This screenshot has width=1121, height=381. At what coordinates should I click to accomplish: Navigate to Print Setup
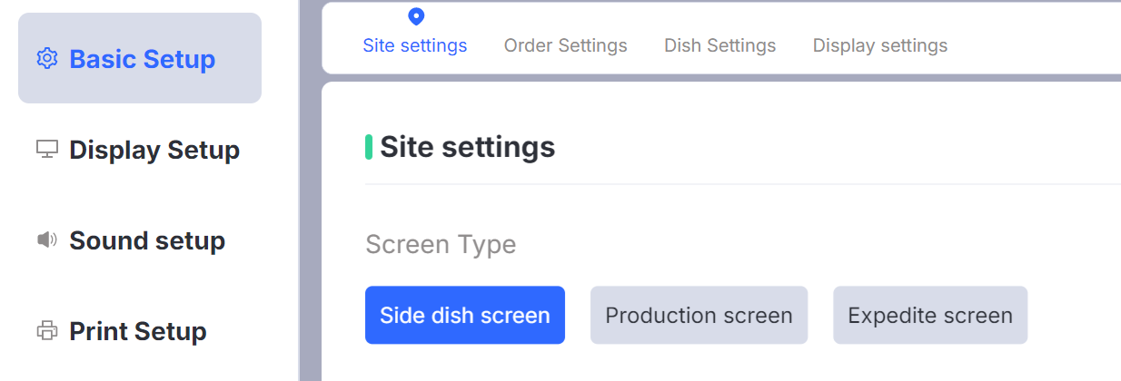[138, 331]
